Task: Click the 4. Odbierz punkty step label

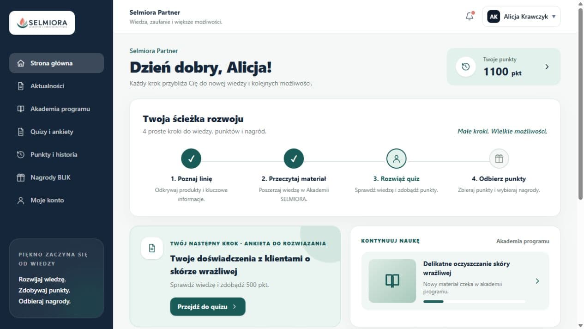Action: pyautogui.click(x=499, y=179)
